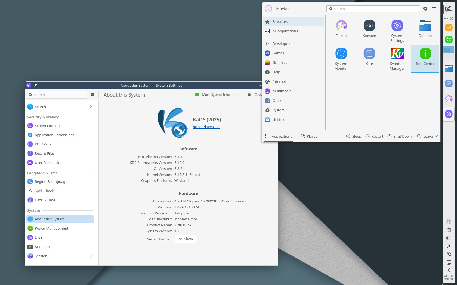457x285 pixels.
Task: Open System category in launcher
Action: (294, 110)
